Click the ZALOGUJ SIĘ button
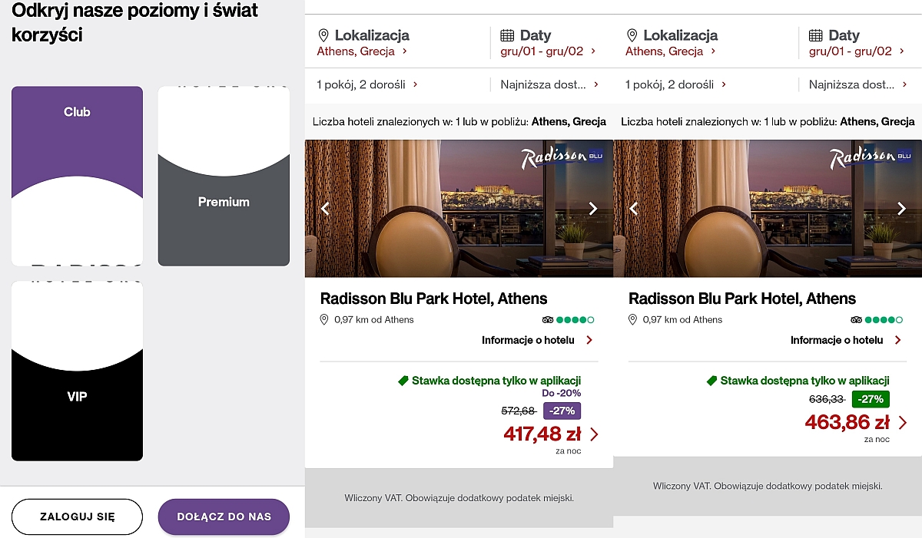 [x=77, y=517]
